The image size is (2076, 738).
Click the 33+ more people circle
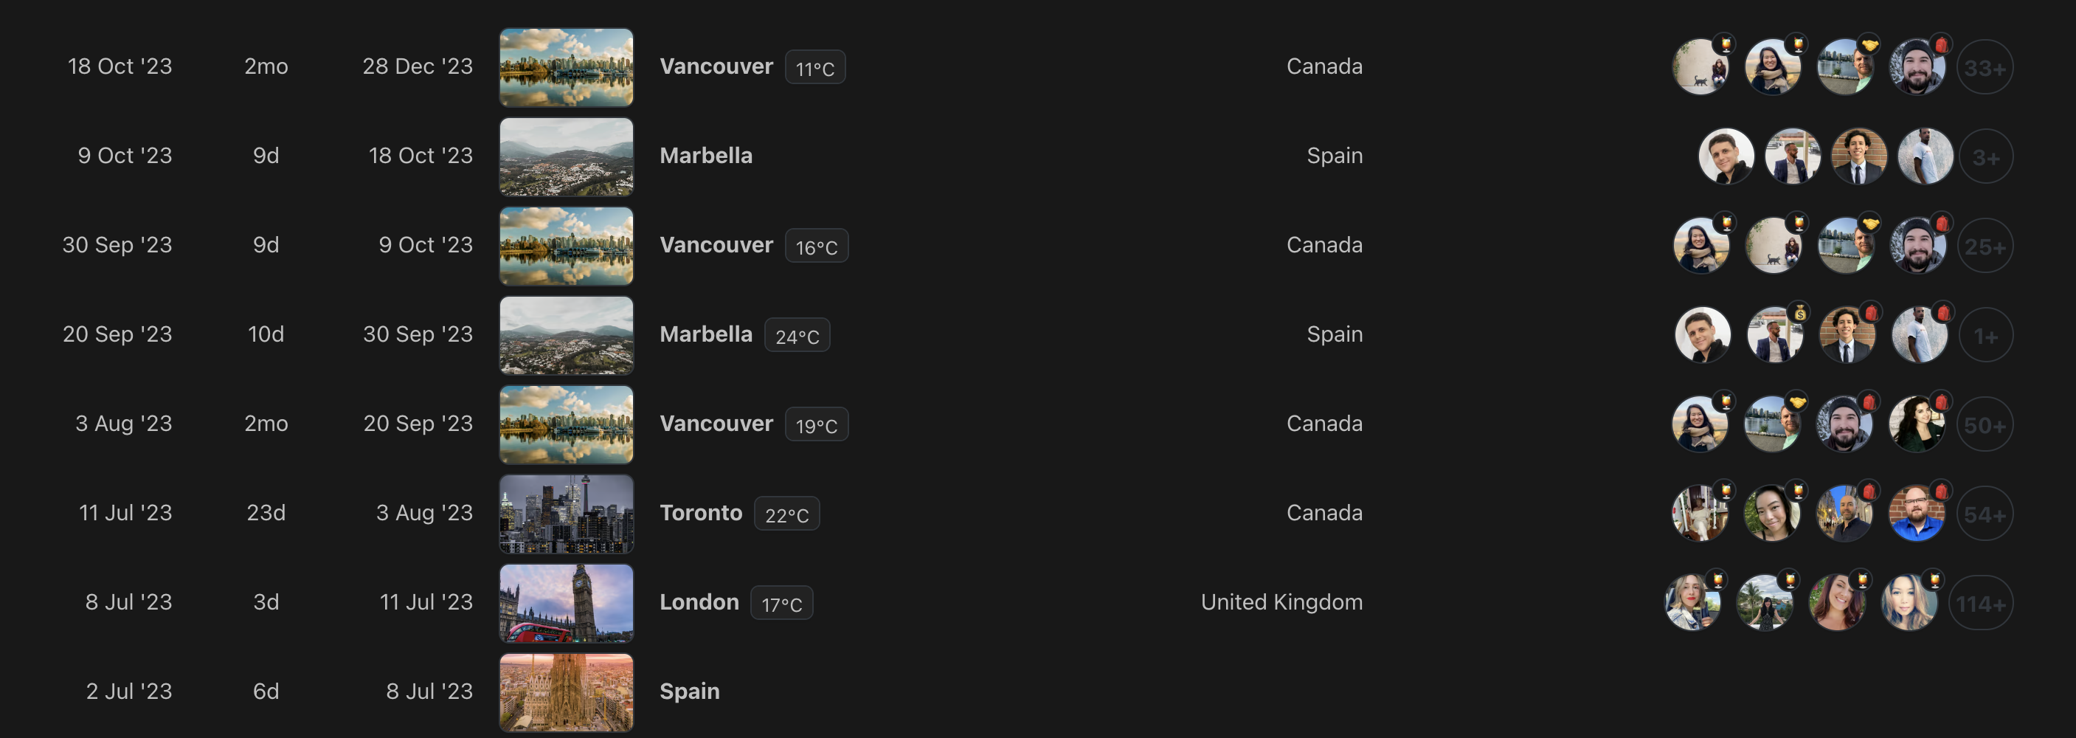1984,68
